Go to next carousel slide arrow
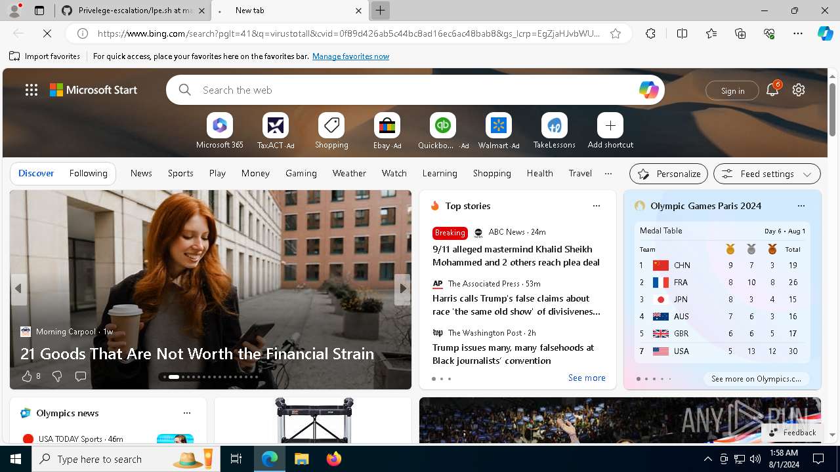The image size is (840, 472). pyautogui.click(x=402, y=288)
